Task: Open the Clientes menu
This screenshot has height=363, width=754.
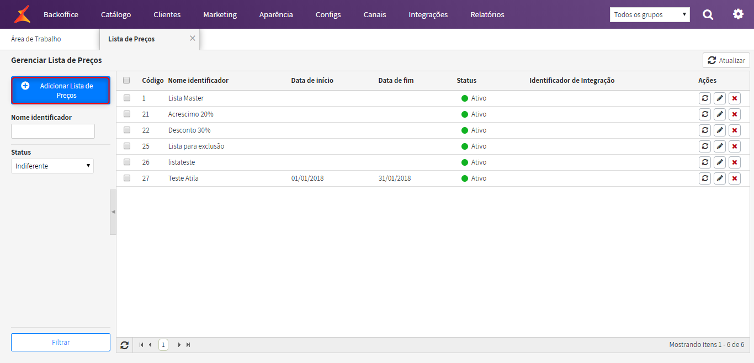Action: 167,14
